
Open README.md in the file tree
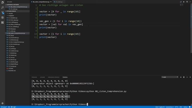pos(17,71)
